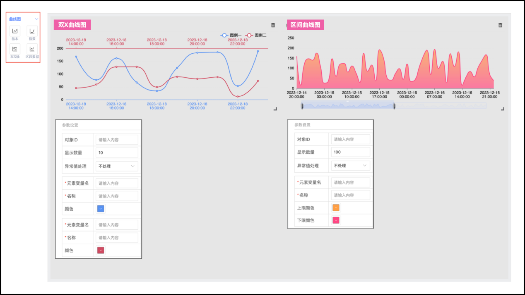The width and height of the screenshot is (525, 295).
Task: Click 对象ID input in 双X曲线图 settings
Action: pos(117,140)
